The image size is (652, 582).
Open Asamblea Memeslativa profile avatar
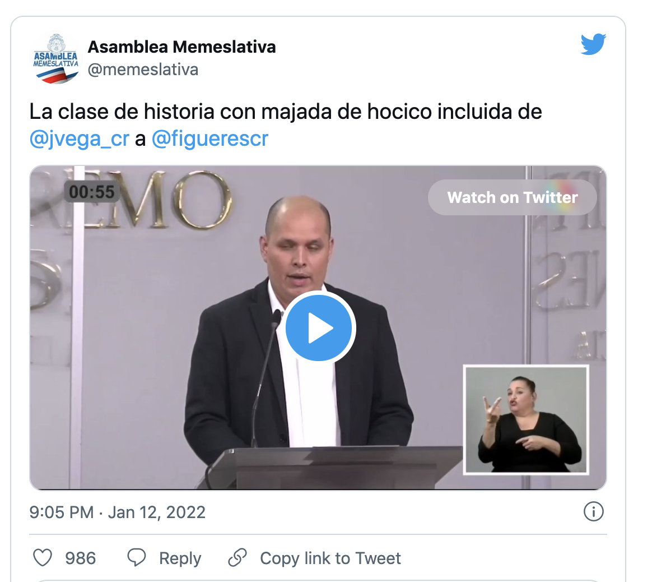pyautogui.click(x=55, y=58)
